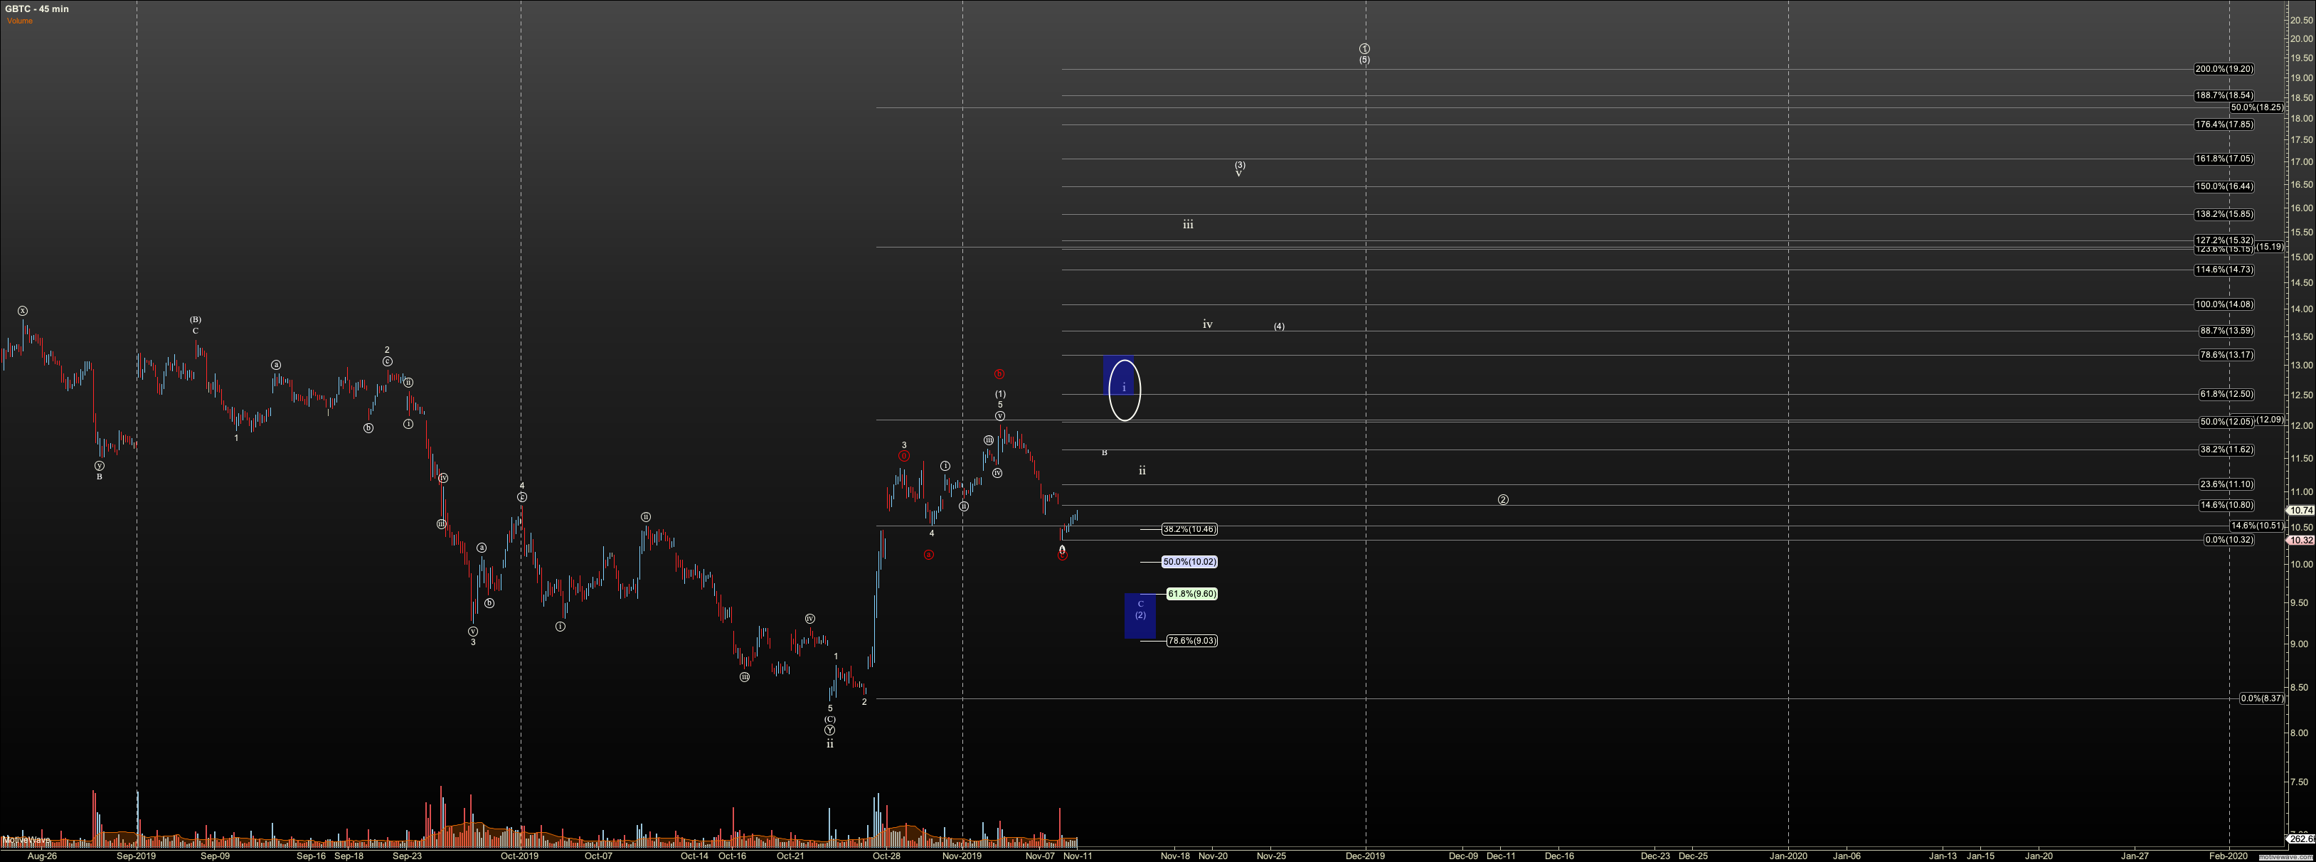2316x862 pixels.
Task: Select the 78.6%(13.17) level label
Action: pos(2226,355)
